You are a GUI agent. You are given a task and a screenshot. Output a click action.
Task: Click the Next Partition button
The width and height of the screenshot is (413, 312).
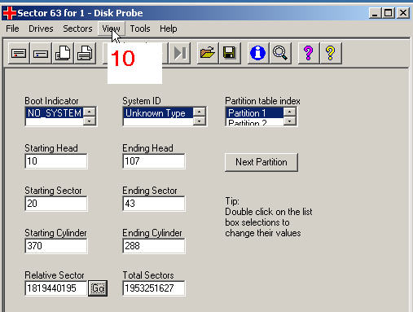[x=261, y=162]
